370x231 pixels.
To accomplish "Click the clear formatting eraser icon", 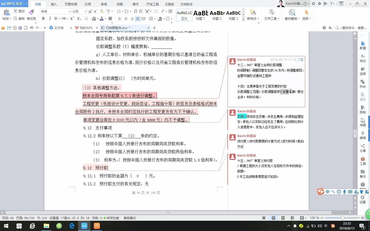I will (102, 11).
